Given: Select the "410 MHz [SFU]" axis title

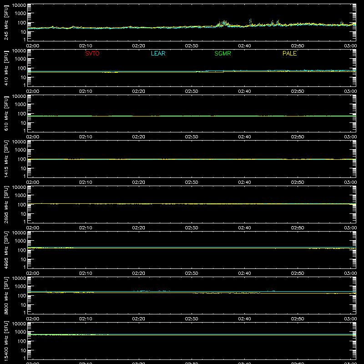Looking at the screenshot, I should click(x=6, y=68).
